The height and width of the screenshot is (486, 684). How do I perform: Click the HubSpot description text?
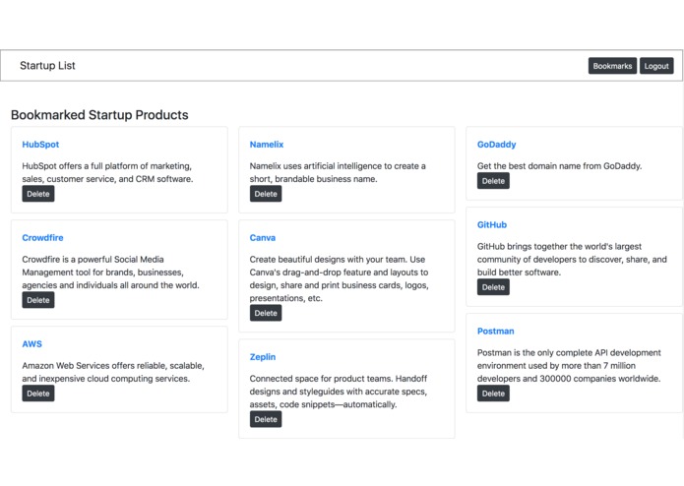pyautogui.click(x=107, y=172)
